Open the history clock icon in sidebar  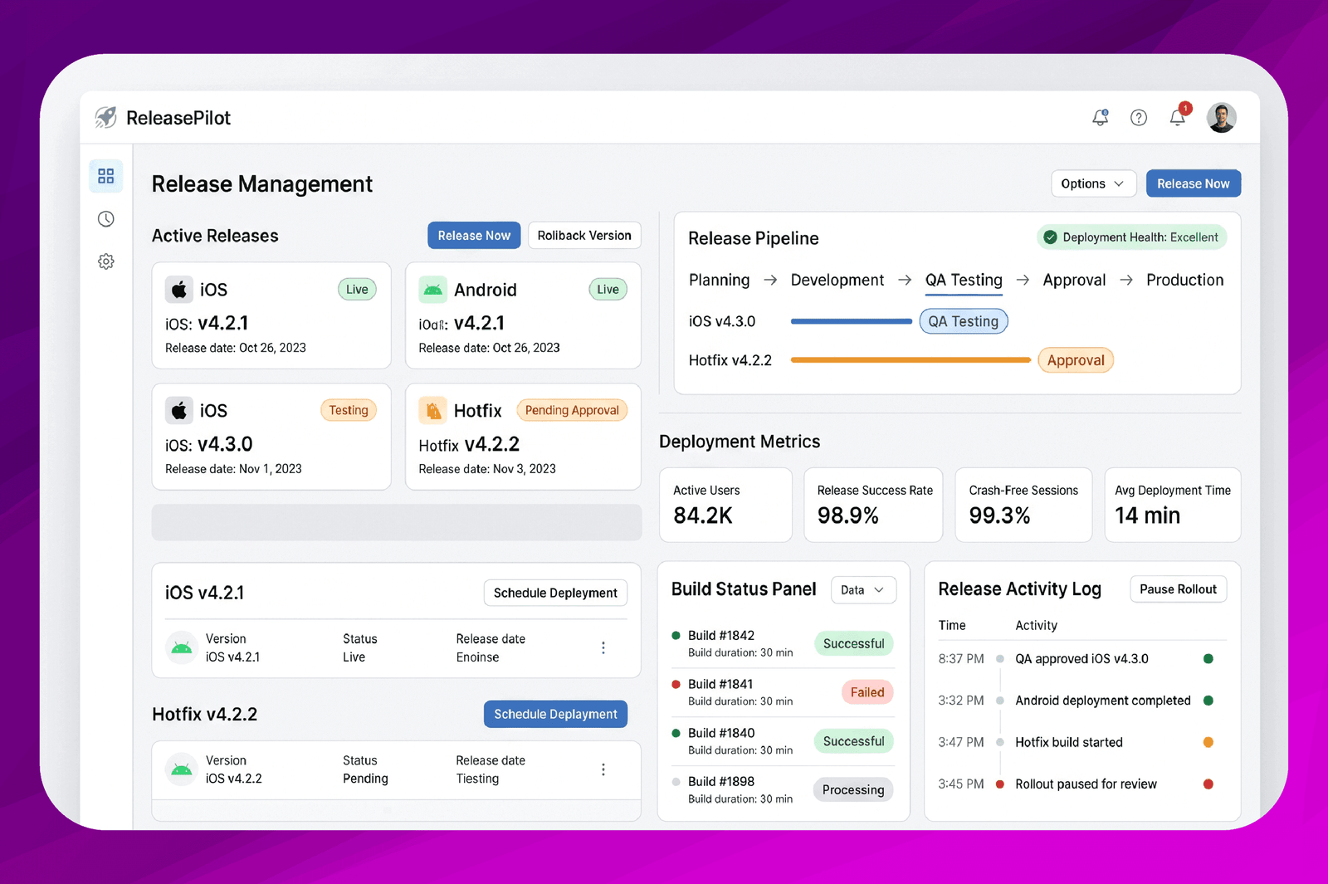(x=106, y=219)
